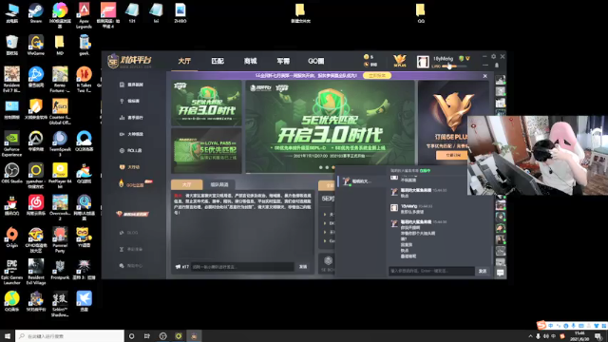Open the large 5E优先匹配 3.0 banner

pos(330,126)
